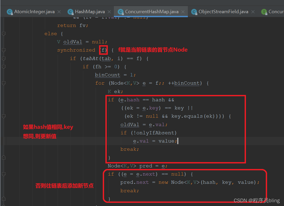Screen dimensions: 284x206
Task: Click the 'return fv;' statement
Action: click(73, 26)
